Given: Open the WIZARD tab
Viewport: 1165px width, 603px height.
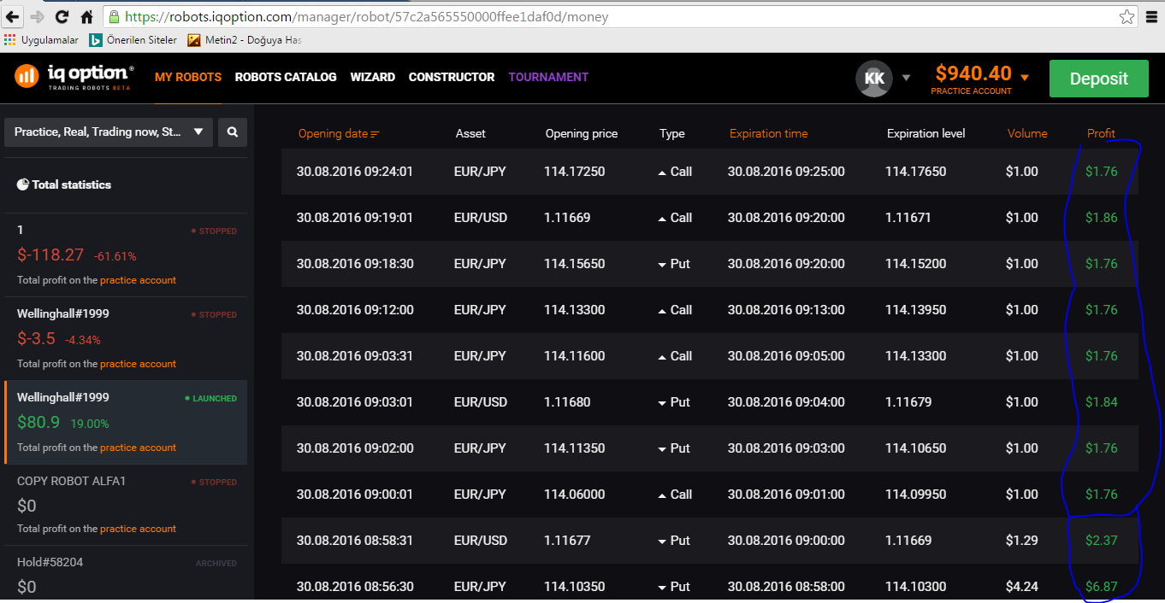Looking at the screenshot, I should pyautogui.click(x=373, y=77).
